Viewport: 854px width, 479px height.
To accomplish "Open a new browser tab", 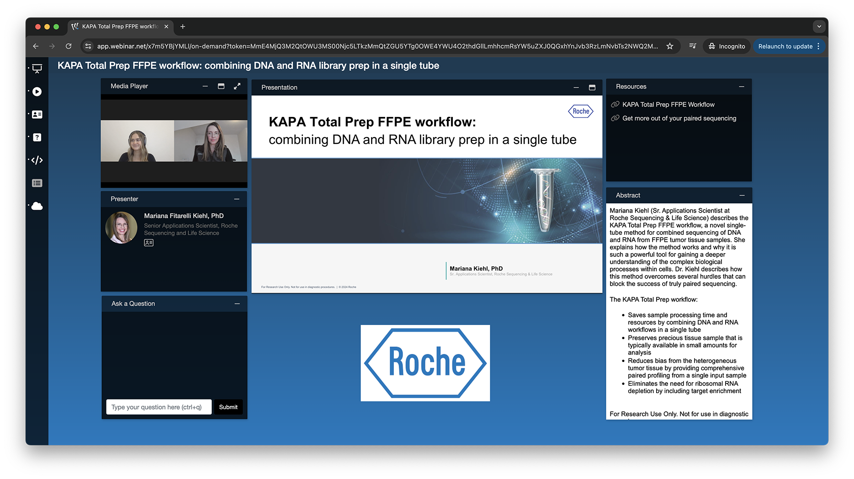I will click(183, 27).
